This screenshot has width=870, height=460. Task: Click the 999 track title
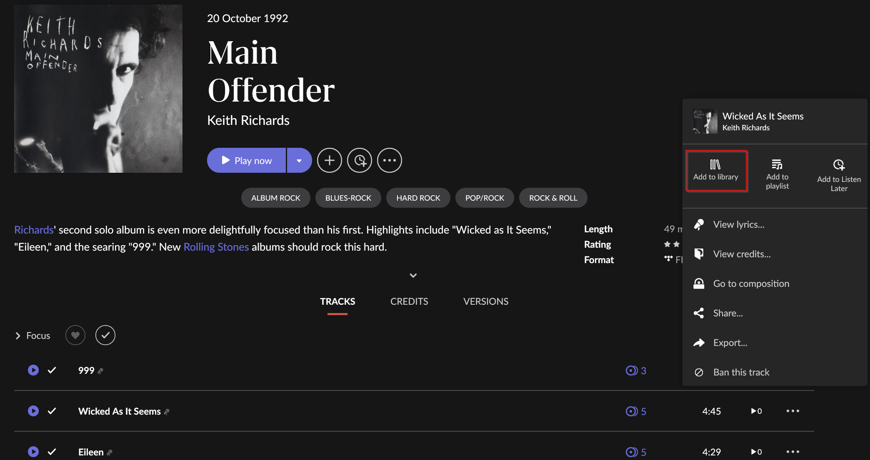point(86,370)
